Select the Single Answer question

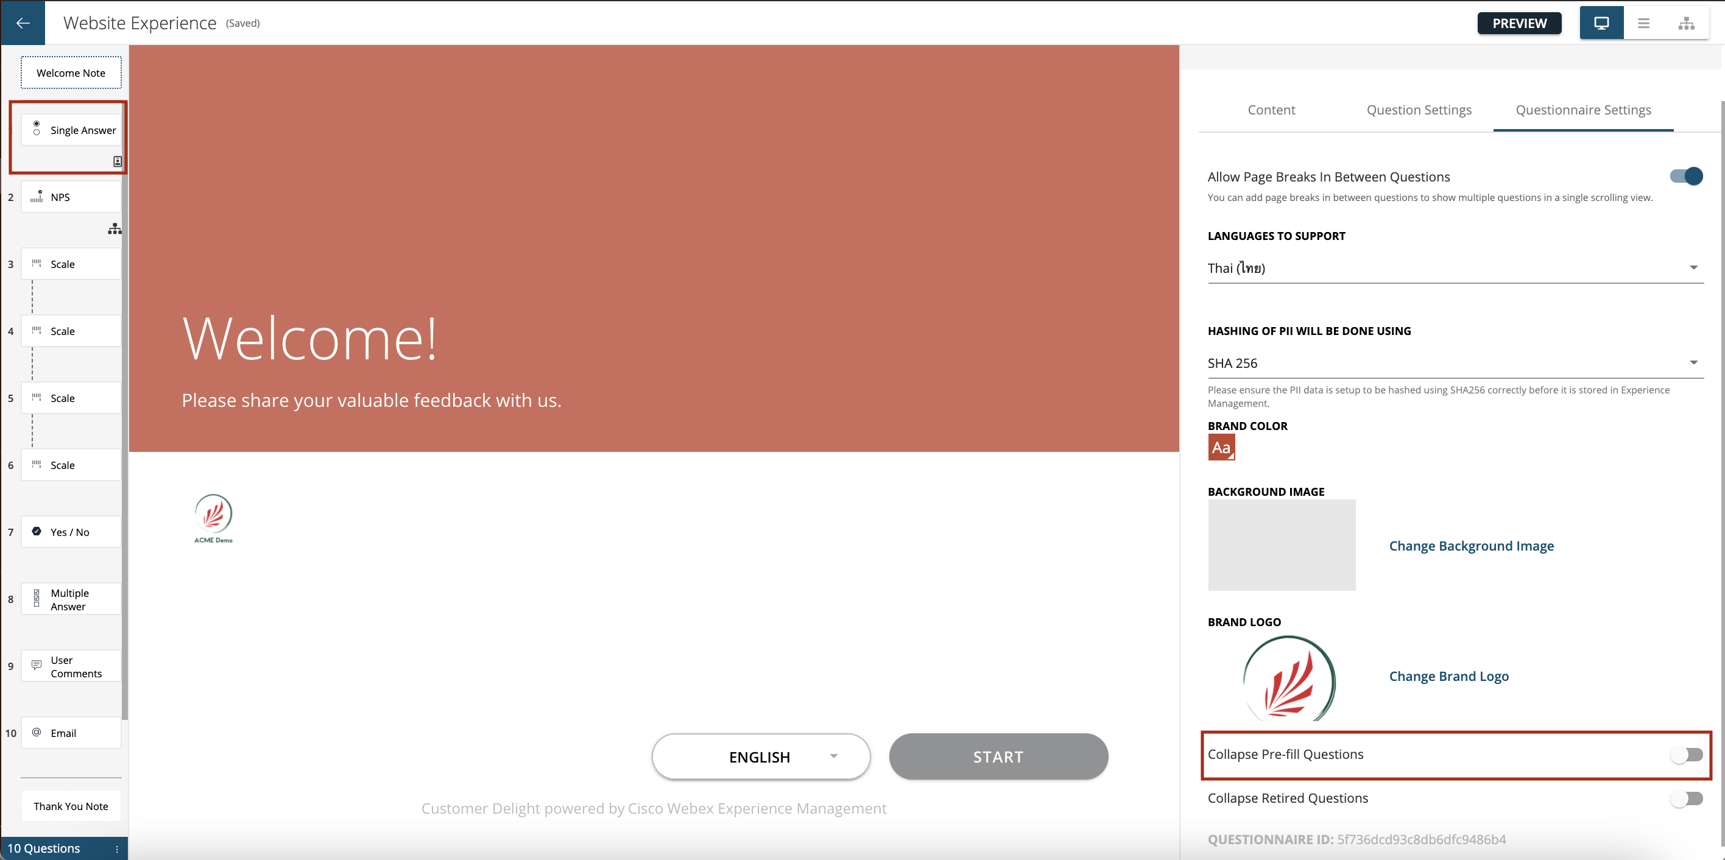[x=71, y=130]
